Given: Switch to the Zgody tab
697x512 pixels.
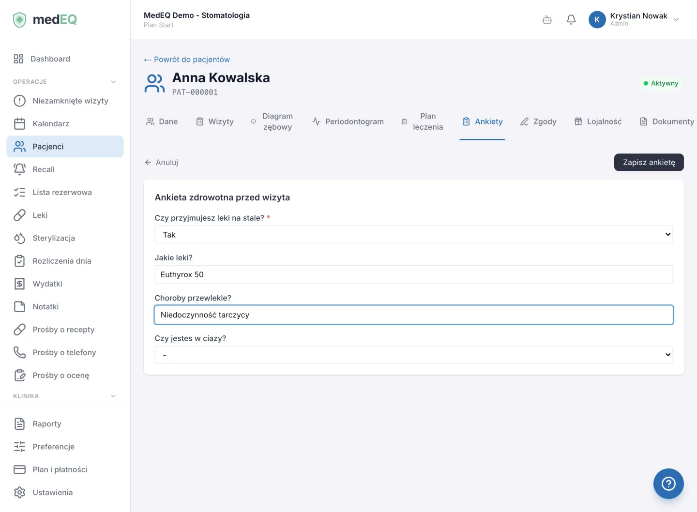Looking at the screenshot, I should tap(538, 121).
